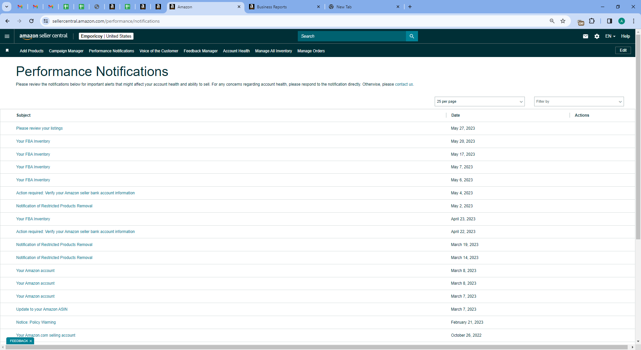The height and width of the screenshot is (350, 641).
Task: Open the Settings gear menu
Action: coord(597,36)
